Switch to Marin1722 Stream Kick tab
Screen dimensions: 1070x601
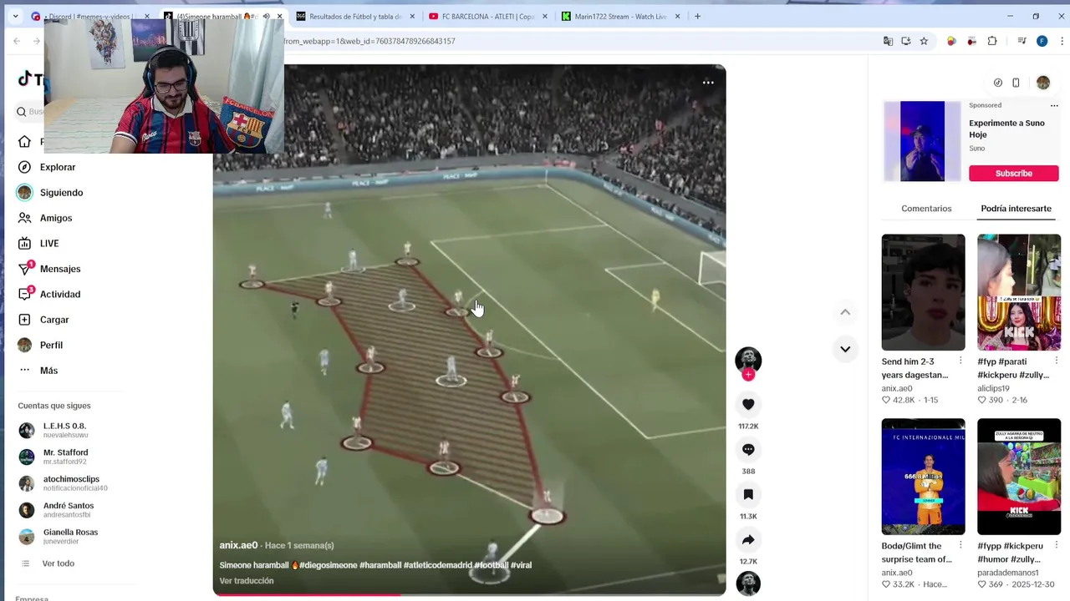point(621,16)
